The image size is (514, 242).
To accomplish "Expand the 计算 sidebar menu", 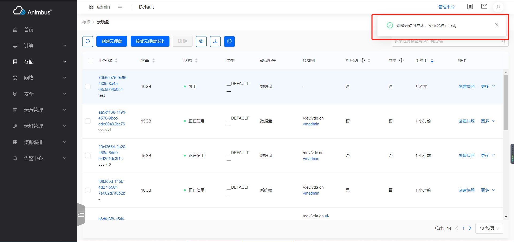I will [x=40, y=46].
